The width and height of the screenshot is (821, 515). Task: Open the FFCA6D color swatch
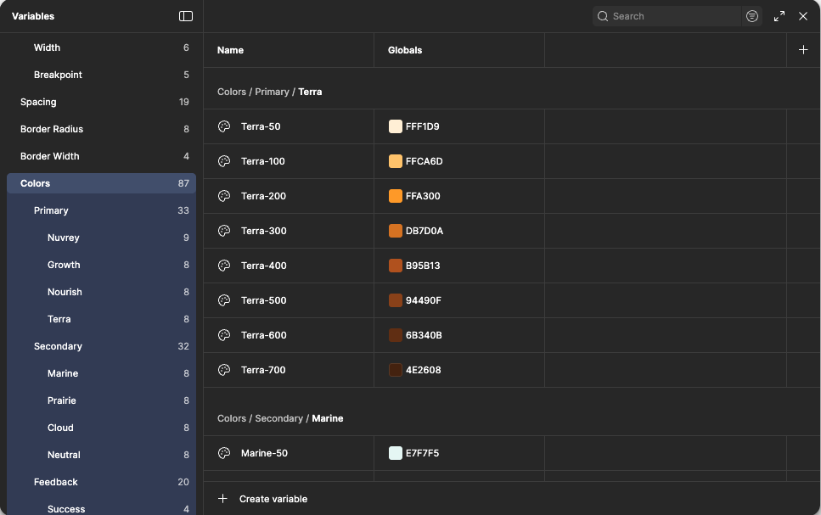coord(396,161)
